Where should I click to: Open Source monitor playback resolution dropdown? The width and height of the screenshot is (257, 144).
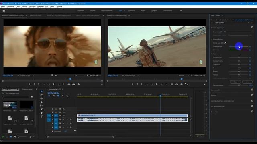tap(80, 76)
